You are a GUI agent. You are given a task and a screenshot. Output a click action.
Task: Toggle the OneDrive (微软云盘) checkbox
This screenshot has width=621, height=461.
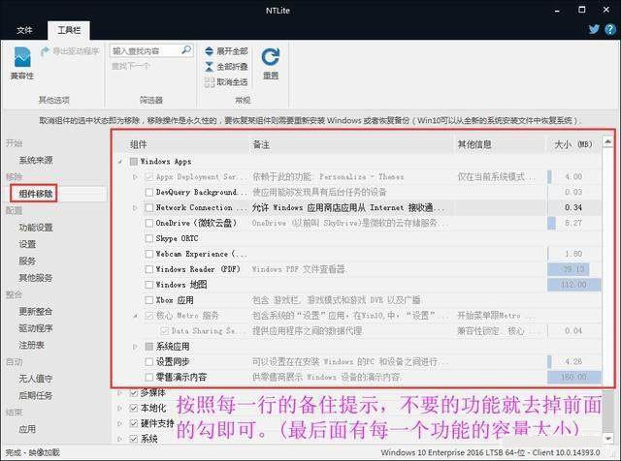click(148, 223)
